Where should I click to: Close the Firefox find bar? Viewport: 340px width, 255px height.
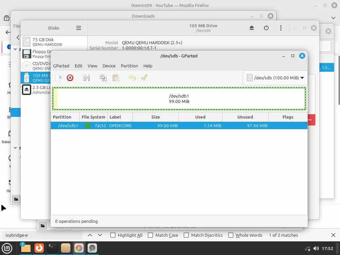[x=333, y=235]
